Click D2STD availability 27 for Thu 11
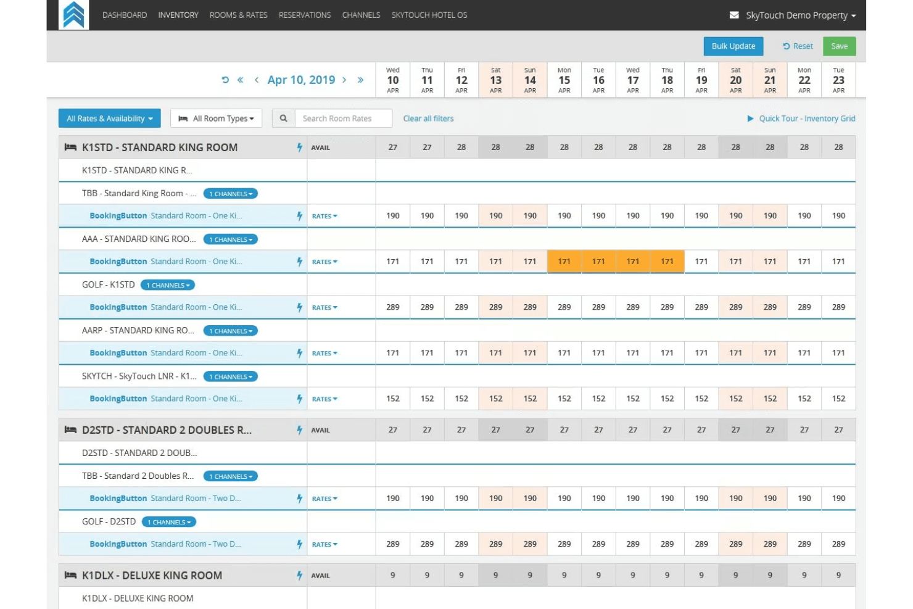This screenshot has width=913, height=609. tap(427, 430)
